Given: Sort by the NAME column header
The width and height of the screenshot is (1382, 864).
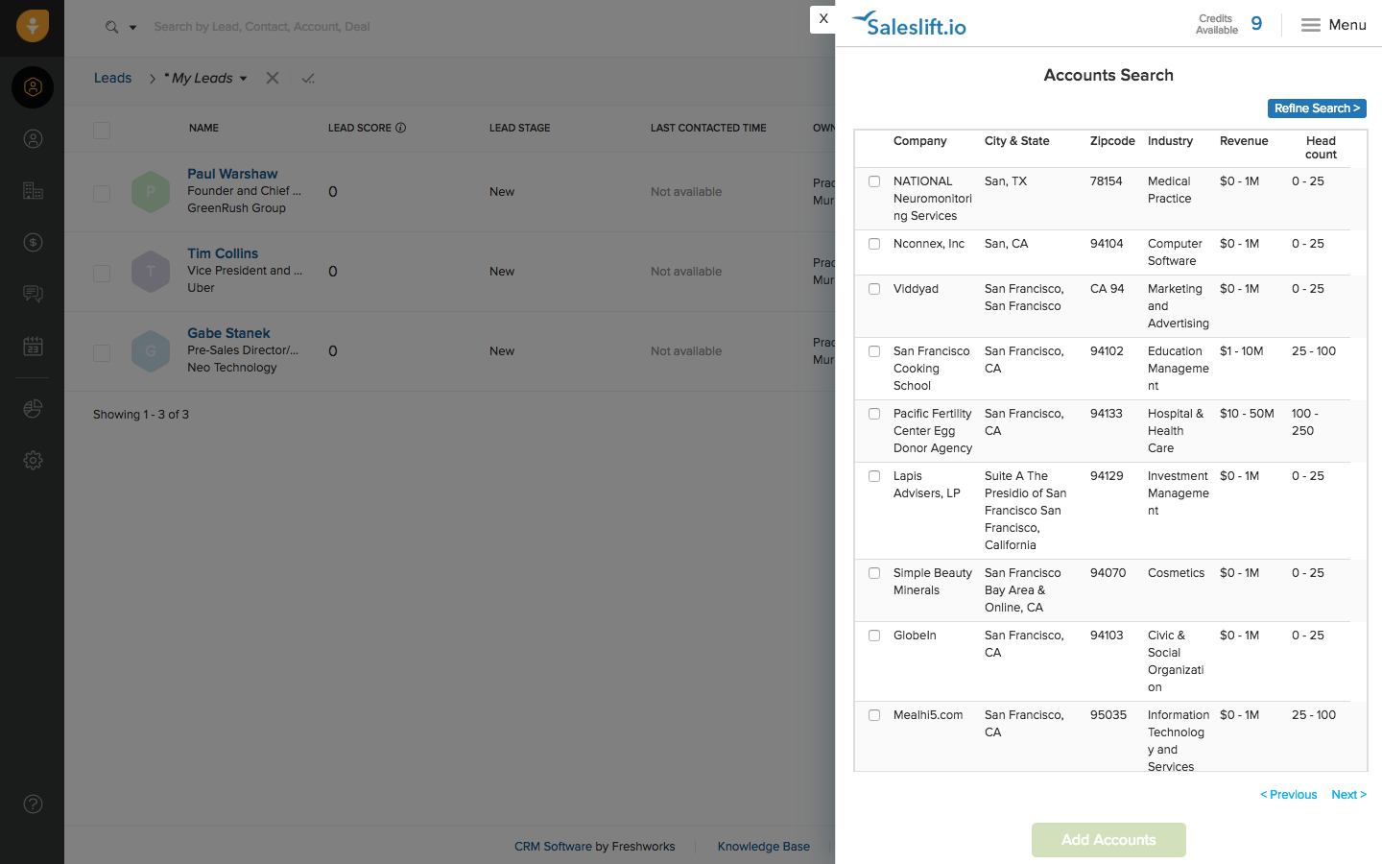Looking at the screenshot, I should 203,128.
